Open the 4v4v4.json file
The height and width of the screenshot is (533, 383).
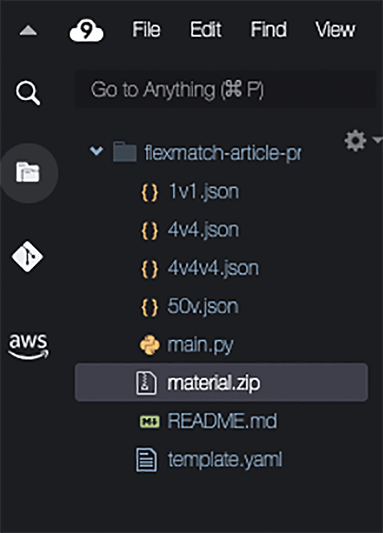[212, 268]
